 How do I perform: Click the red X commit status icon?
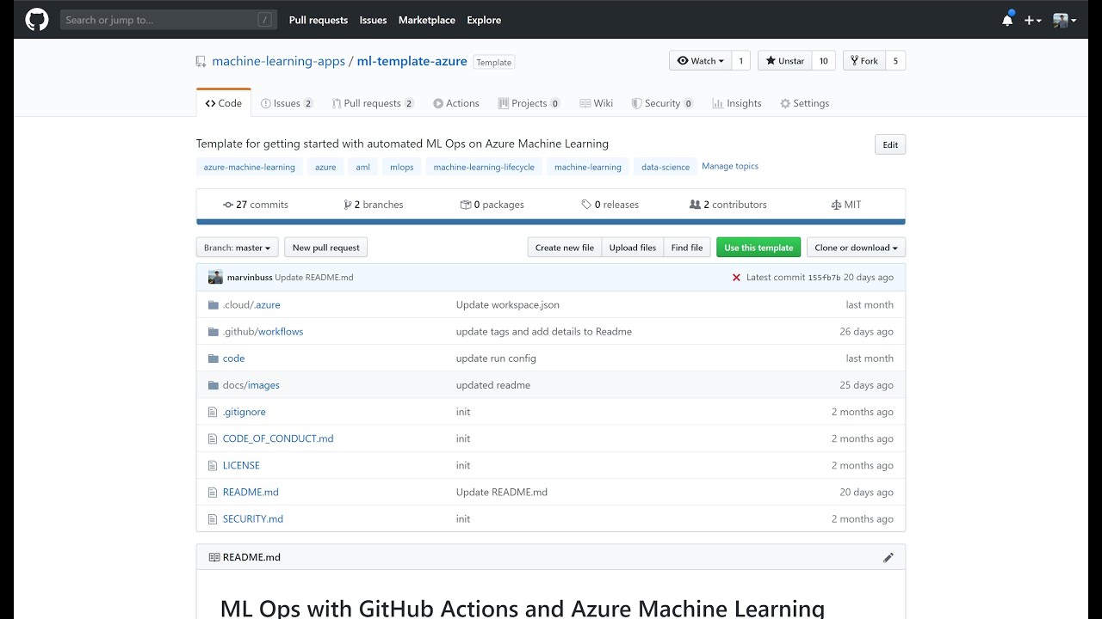736,277
